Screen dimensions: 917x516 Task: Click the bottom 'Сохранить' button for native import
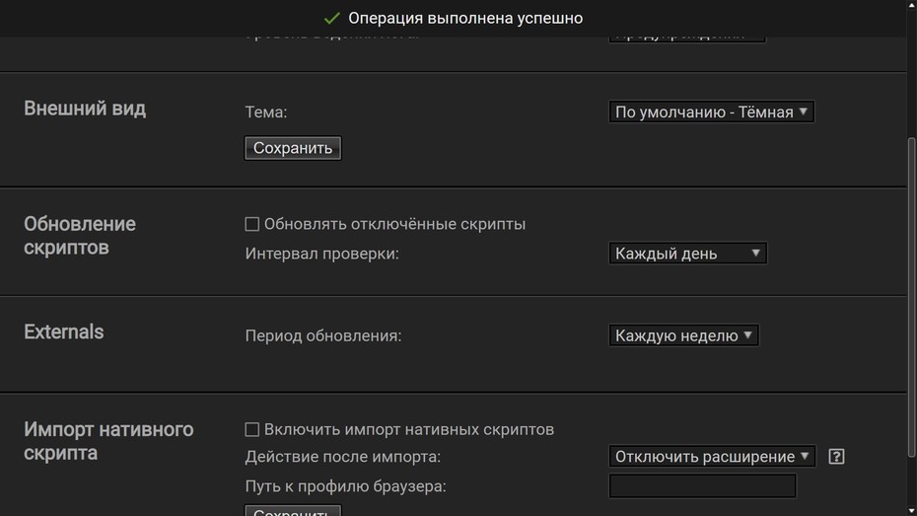[x=293, y=511]
